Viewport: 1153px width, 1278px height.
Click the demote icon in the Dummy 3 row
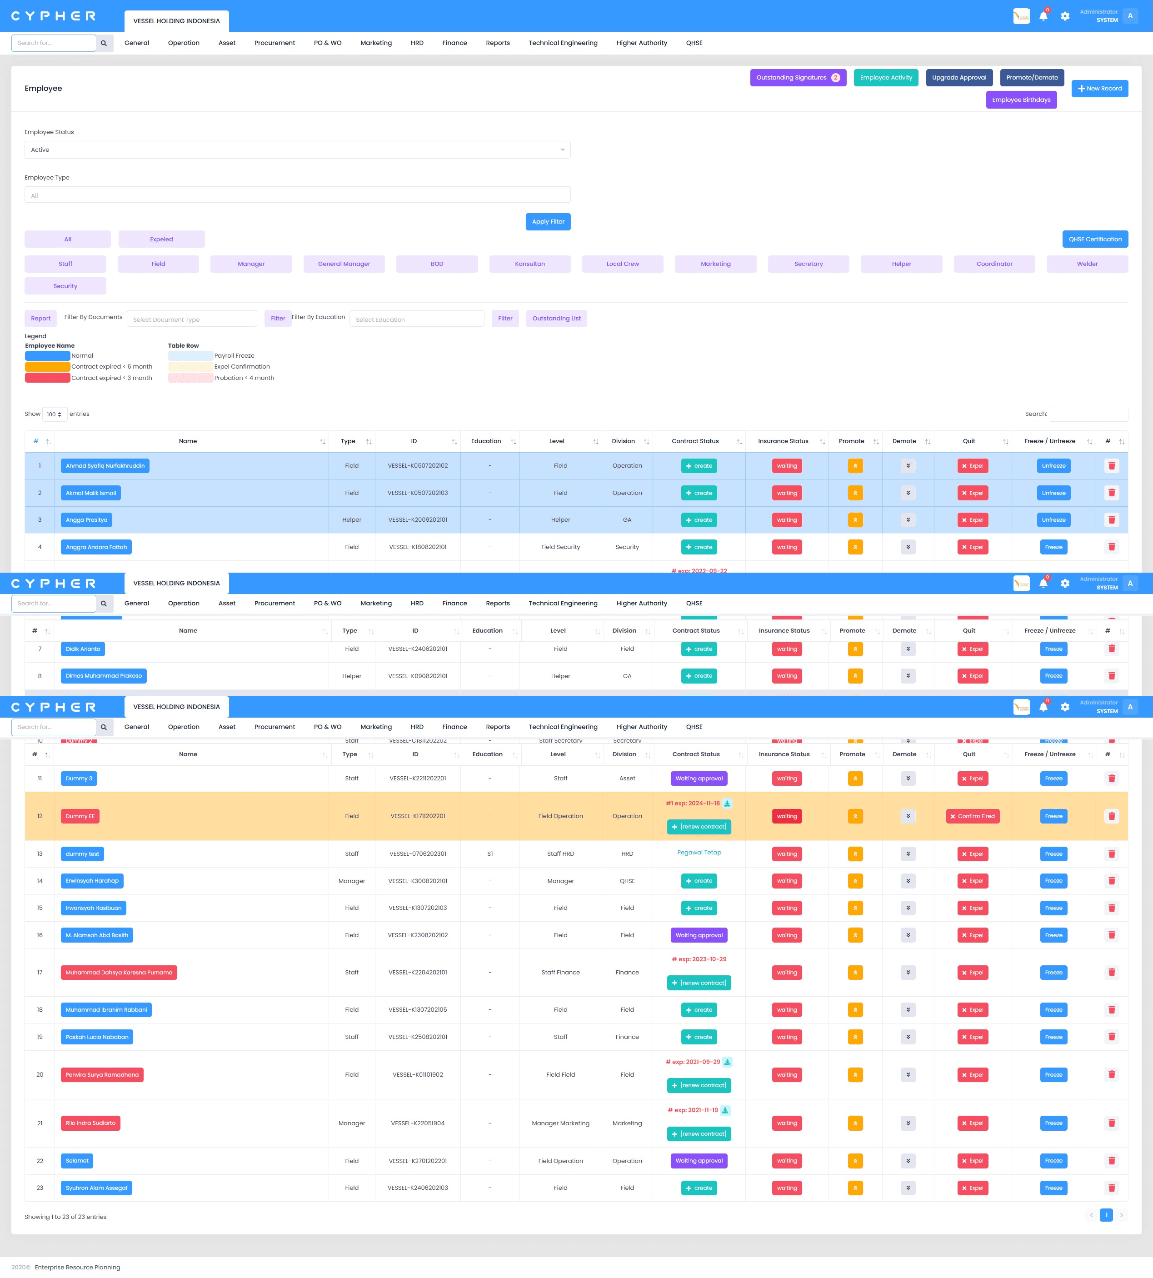click(908, 778)
